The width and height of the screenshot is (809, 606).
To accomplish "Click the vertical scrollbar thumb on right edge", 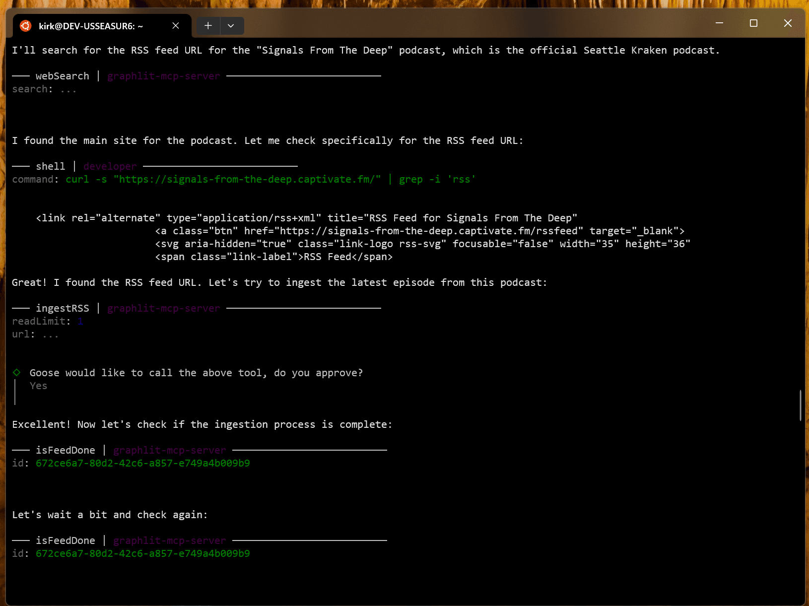I will click(800, 405).
